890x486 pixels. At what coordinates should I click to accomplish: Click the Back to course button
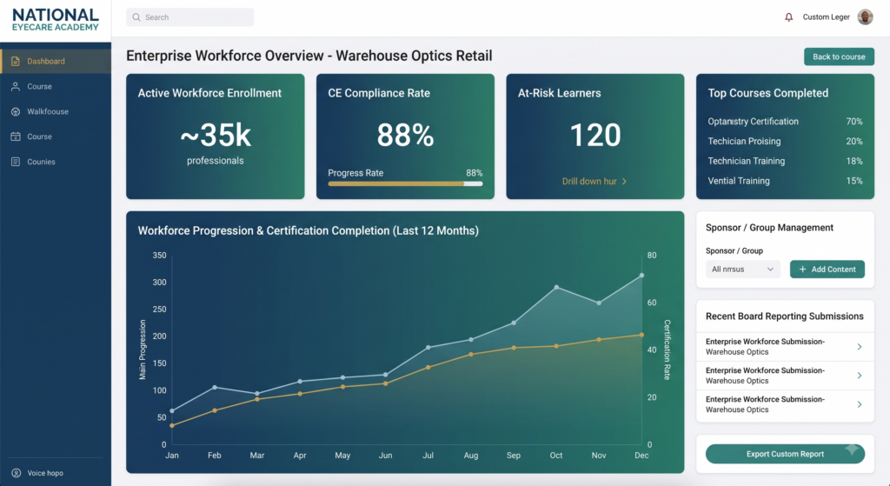click(x=839, y=57)
